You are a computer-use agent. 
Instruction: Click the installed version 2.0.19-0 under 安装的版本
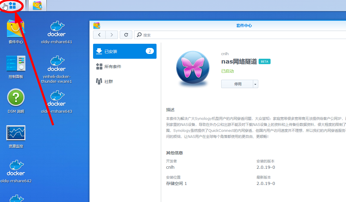point(266,167)
